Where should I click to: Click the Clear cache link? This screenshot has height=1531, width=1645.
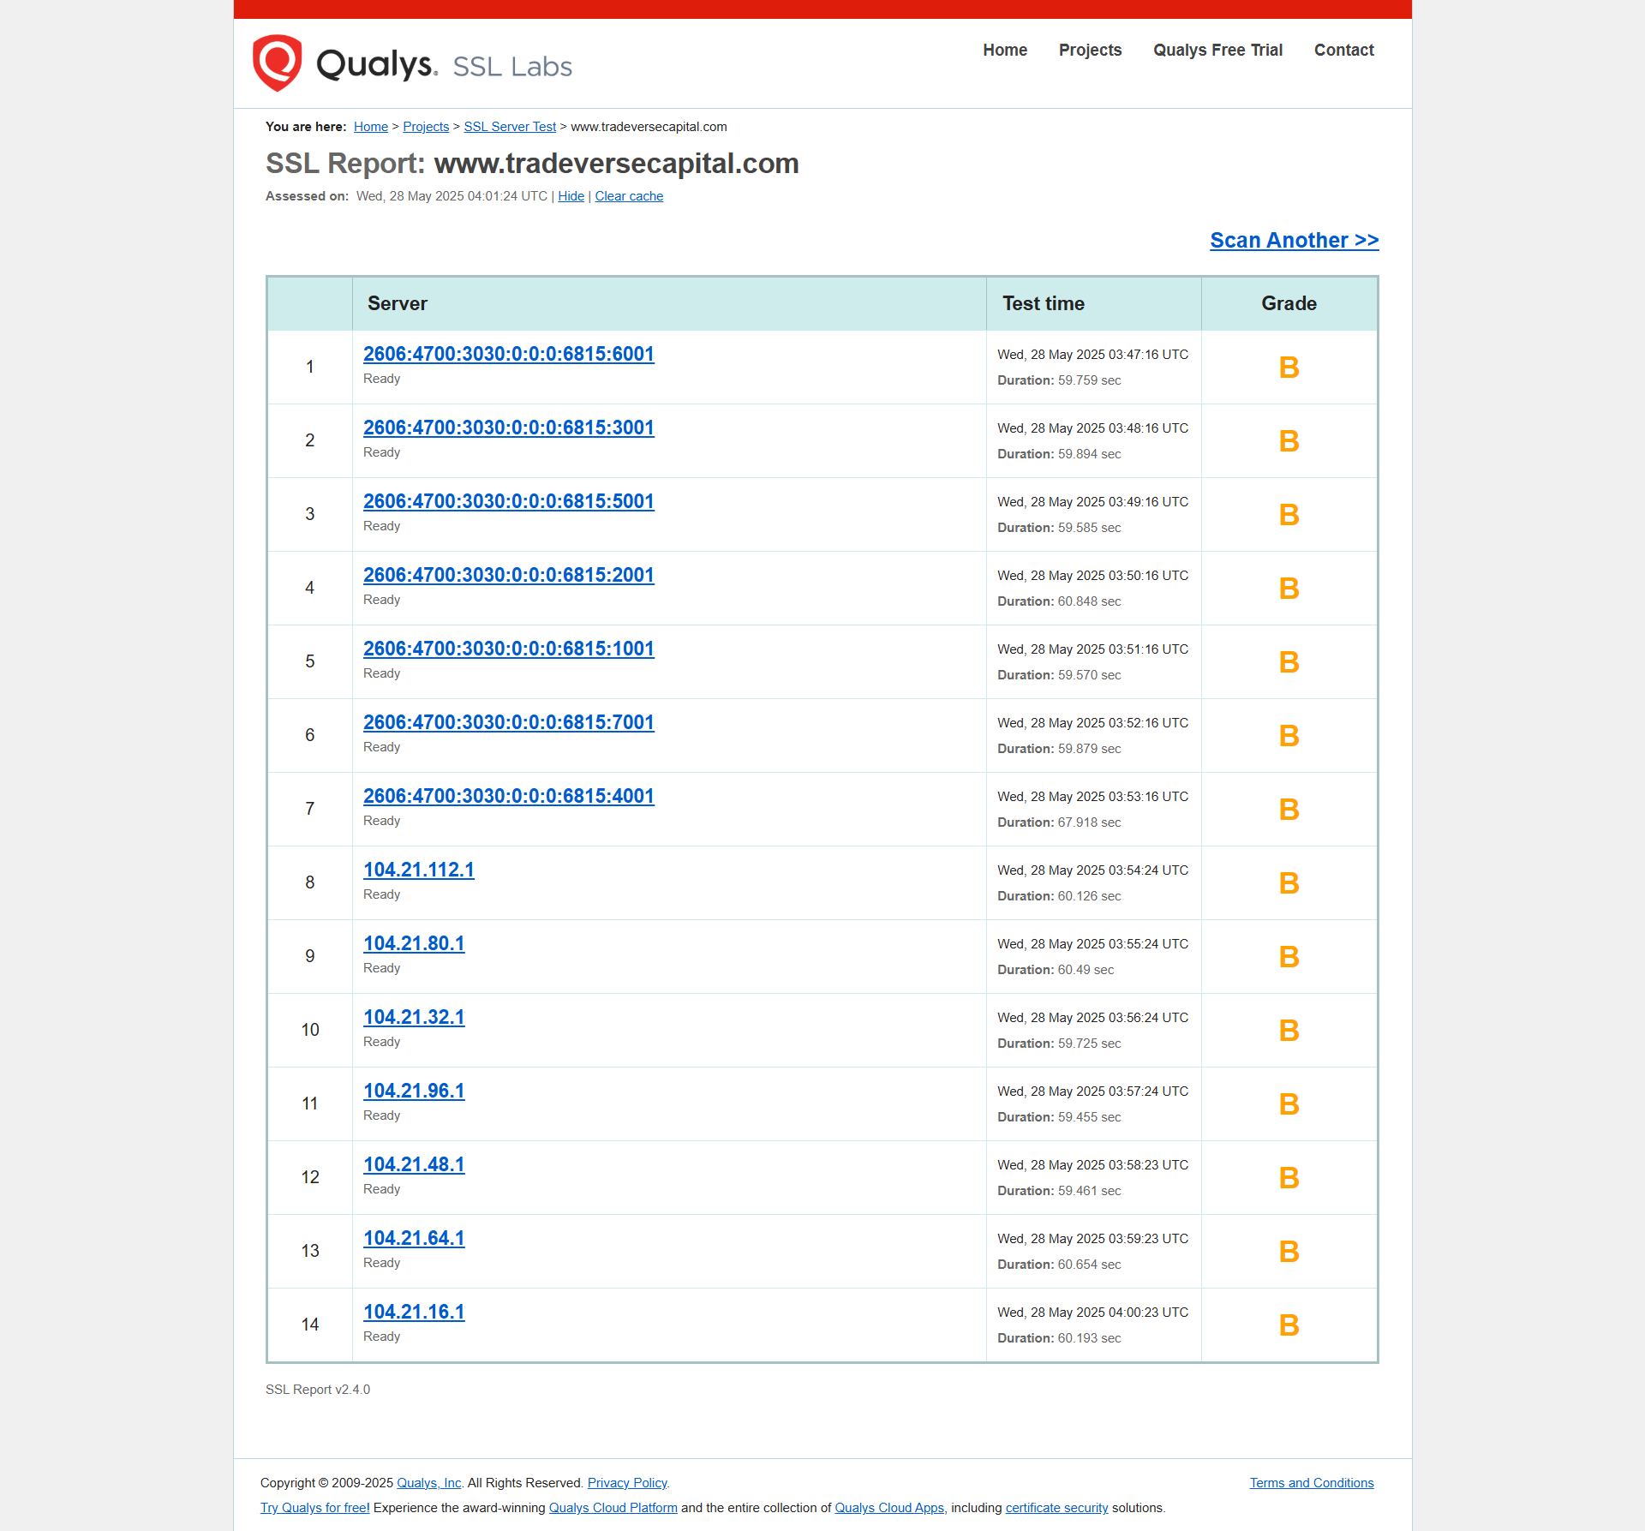pyautogui.click(x=629, y=196)
